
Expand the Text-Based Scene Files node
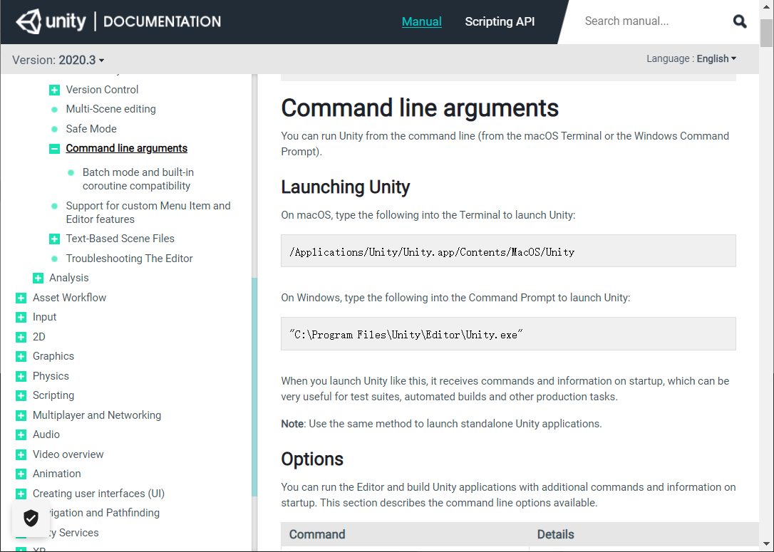[x=54, y=239]
